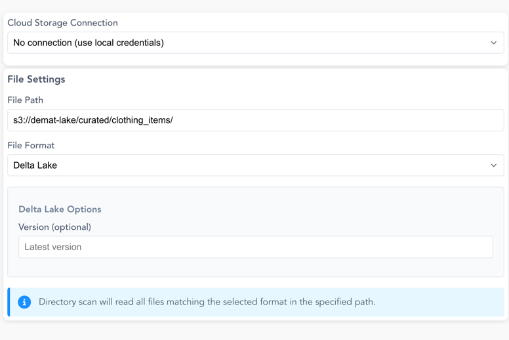This screenshot has width=509, height=340.
Task: Click the blue info icon in the notice
Action: [24, 302]
